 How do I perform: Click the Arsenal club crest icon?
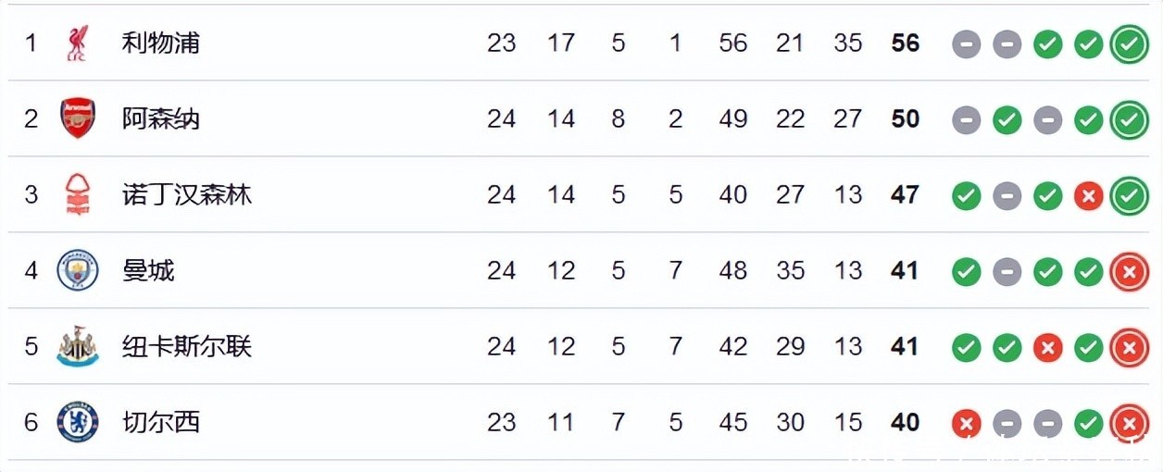coord(78,119)
